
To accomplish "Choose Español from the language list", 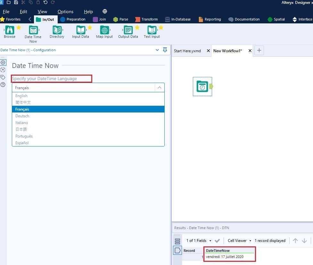I will click(88, 143).
